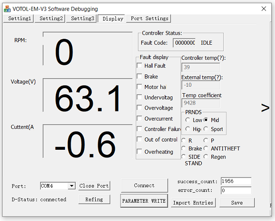The image size is (275, 221).
Task: Open the COM4 port dropdown
Action: pyautogui.click(x=71, y=186)
